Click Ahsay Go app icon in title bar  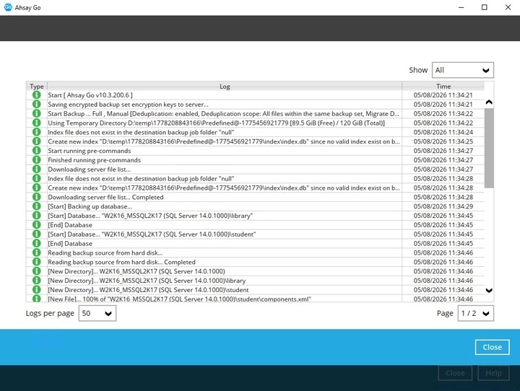pos(8,7)
